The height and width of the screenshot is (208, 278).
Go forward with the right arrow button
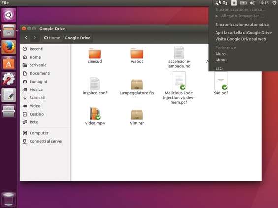35,38
